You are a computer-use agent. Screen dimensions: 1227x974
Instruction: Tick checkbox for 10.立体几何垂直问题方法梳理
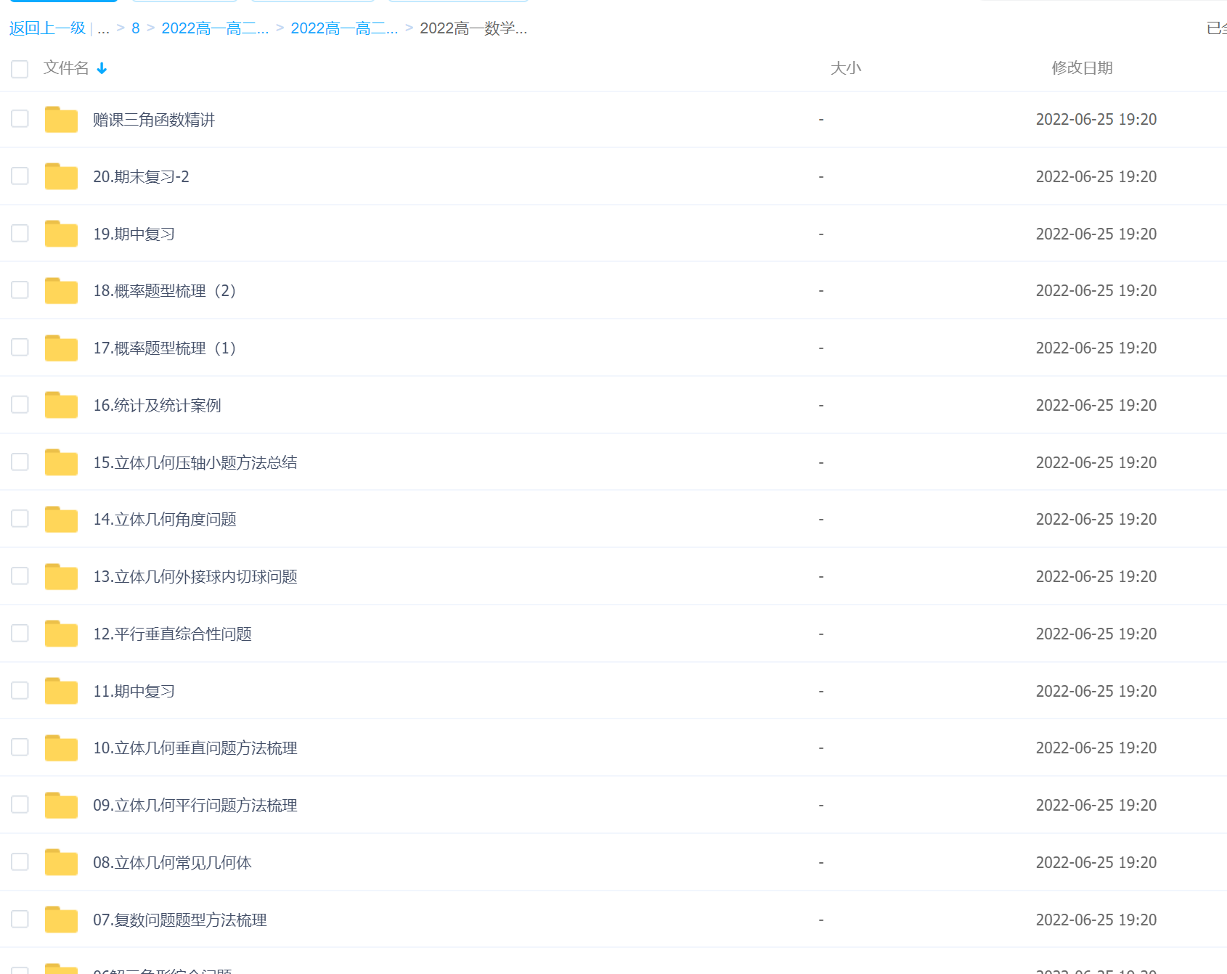pyautogui.click(x=20, y=747)
